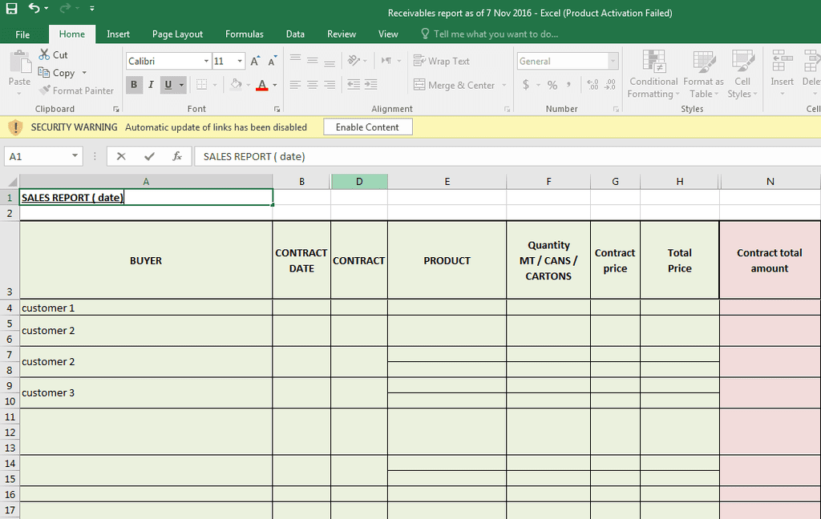
Task: Toggle Wrap Text
Action: tap(442, 61)
